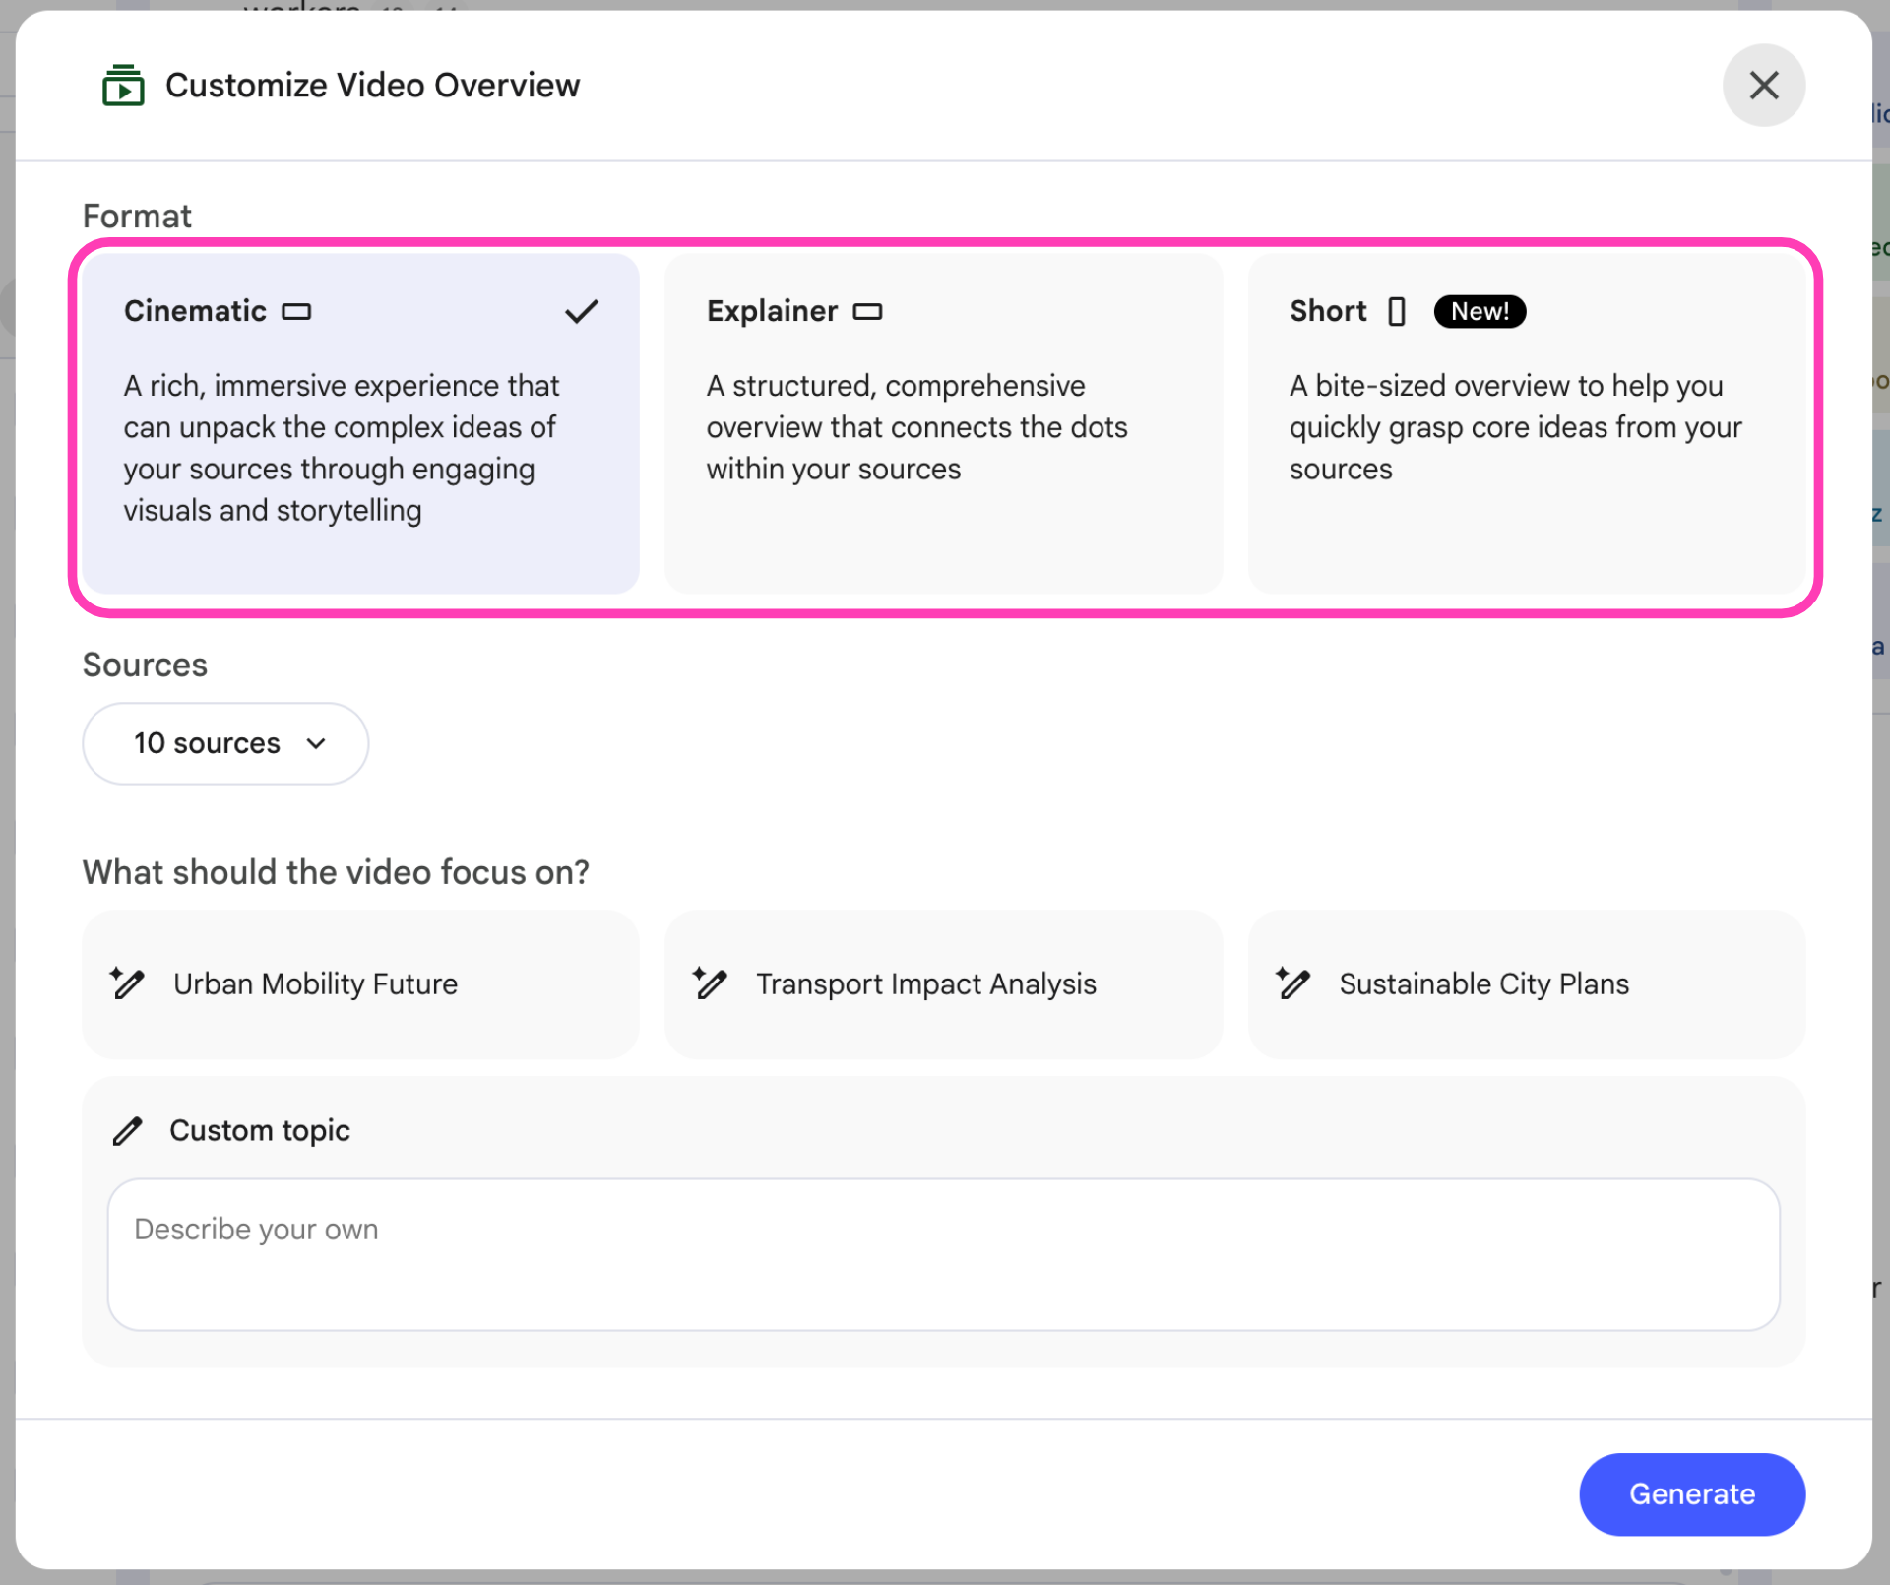Image resolution: width=1890 pixels, height=1585 pixels.
Task: Click the Sources section heading
Action: coord(145,665)
